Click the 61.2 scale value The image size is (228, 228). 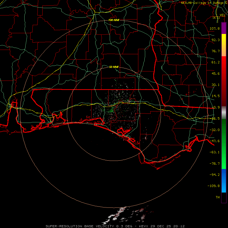pos(216,62)
